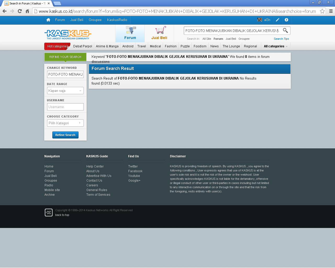335x268 pixels.
Task: Click the pencil create-thread icon
Action: (278, 20)
